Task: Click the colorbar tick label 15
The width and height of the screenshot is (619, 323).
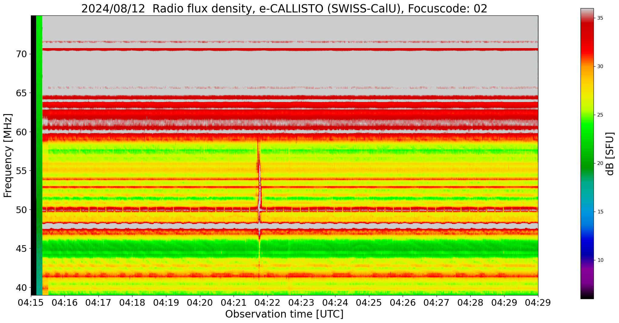Action: coord(600,212)
